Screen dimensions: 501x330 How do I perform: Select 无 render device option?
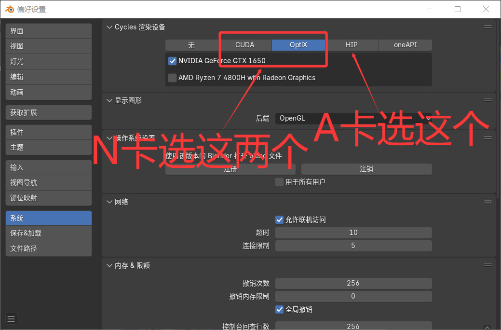tap(192, 45)
